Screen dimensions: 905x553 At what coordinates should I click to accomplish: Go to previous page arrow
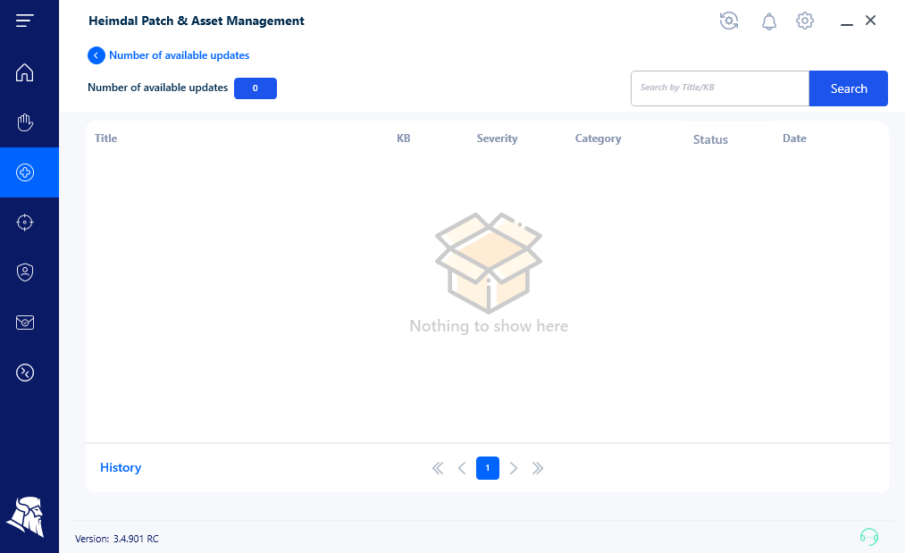pyautogui.click(x=462, y=468)
